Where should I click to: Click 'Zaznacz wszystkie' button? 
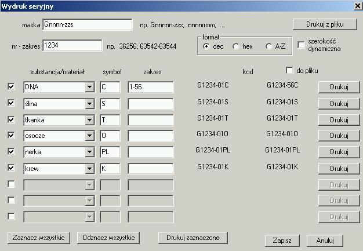point(39,238)
